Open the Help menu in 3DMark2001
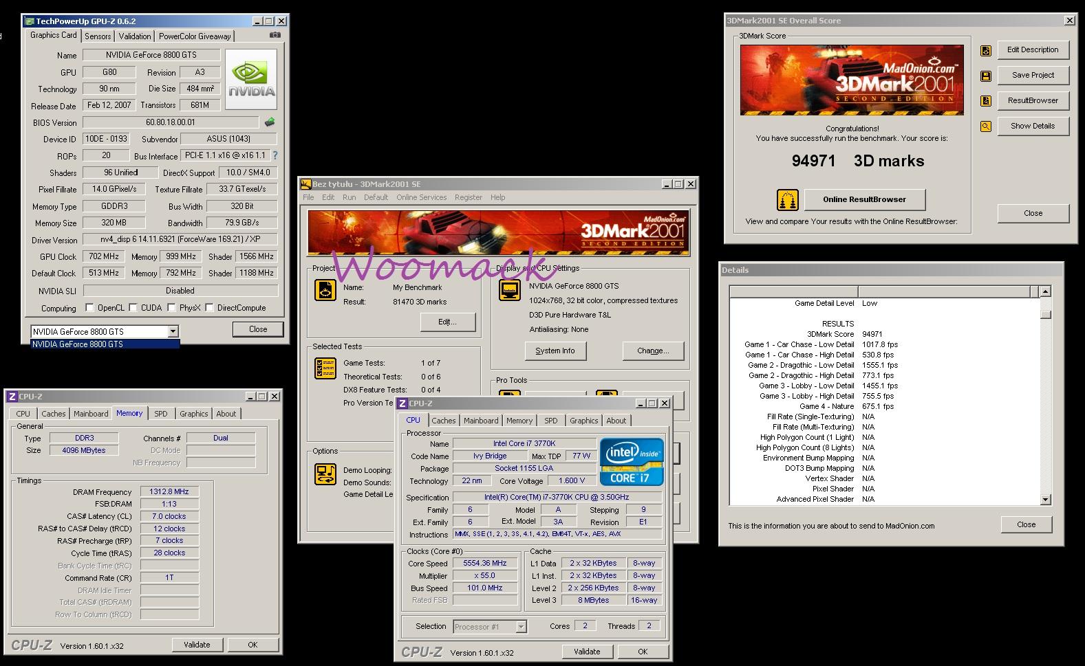Screen dimensions: 1085x666 click(498, 197)
